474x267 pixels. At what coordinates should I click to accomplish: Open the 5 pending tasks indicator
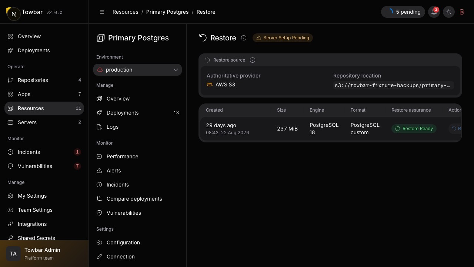[x=403, y=12]
